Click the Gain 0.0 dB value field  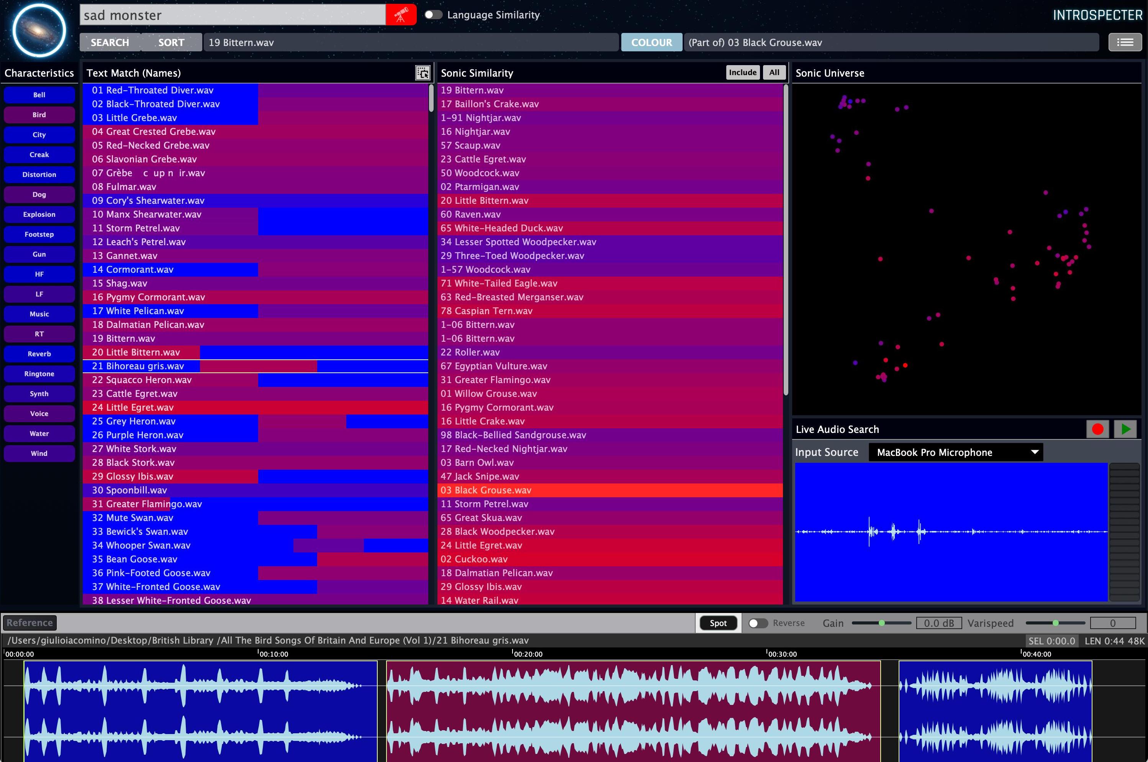click(x=938, y=623)
